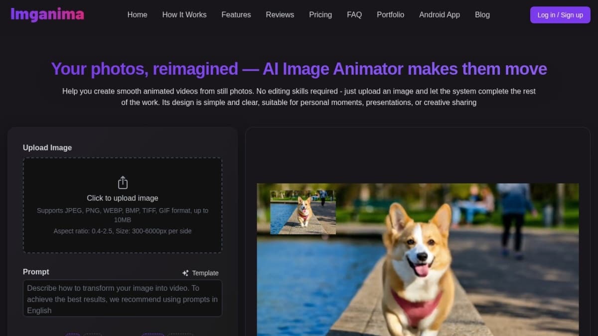Open the Features section

[x=236, y=15]
